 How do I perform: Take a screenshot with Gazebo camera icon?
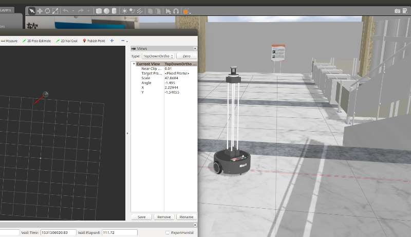tap(397, 11)
